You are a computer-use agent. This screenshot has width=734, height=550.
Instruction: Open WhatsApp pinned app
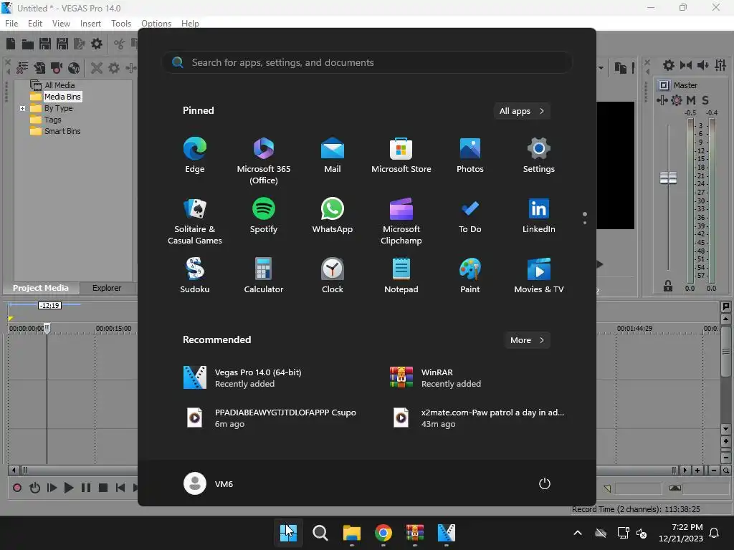coord(333,216)
